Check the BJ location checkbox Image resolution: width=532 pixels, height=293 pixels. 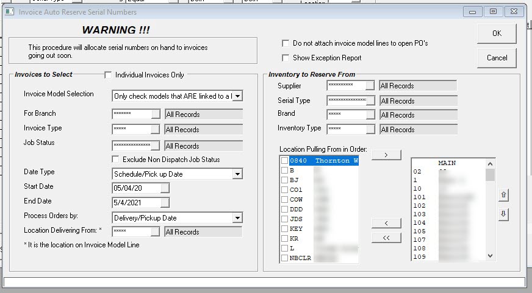[x=285, y=180]
